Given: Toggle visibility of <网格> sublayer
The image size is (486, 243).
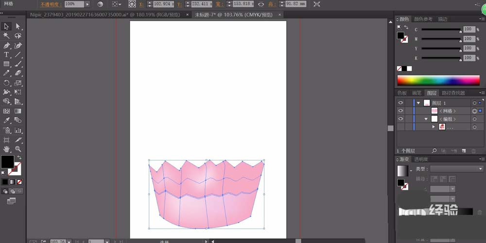Looking at the screenshot, I should (401, 111).
